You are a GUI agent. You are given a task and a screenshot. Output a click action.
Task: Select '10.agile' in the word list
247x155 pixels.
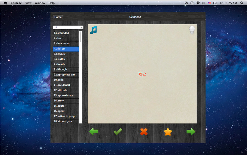66,80
